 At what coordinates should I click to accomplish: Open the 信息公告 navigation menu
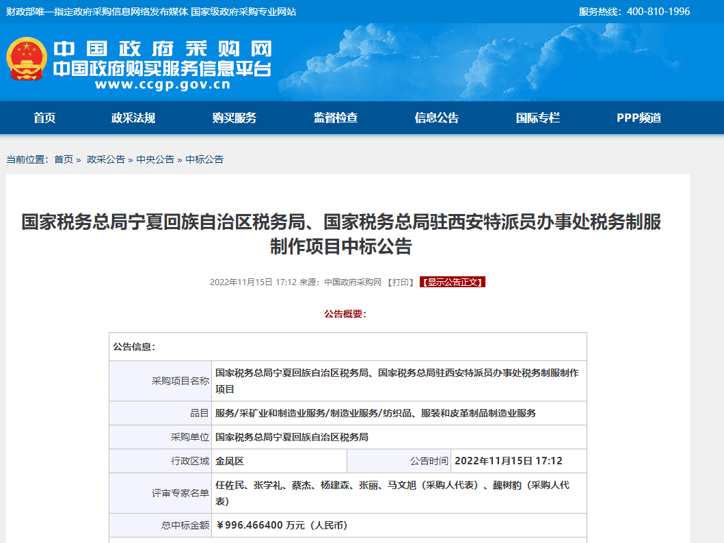pos(435,117)
